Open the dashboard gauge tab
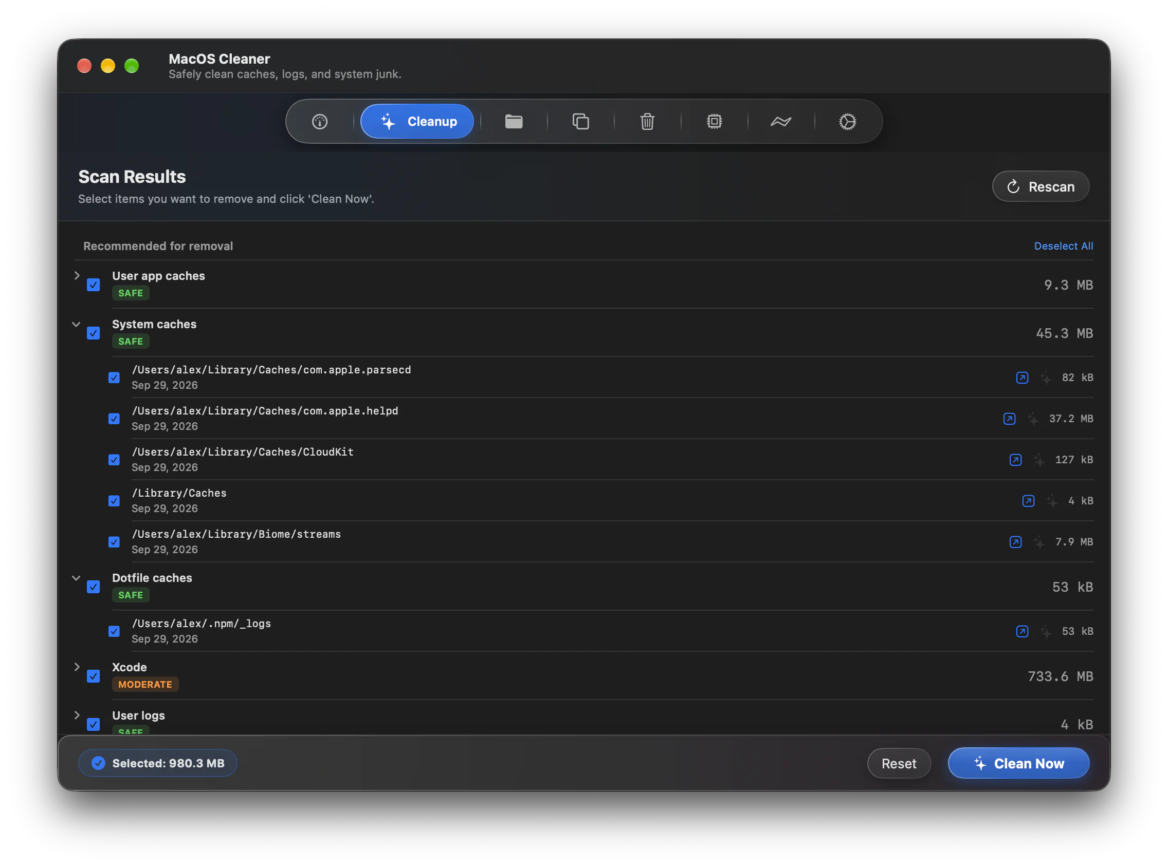Viewport: 1168px width, 867px height. point(319,122)
